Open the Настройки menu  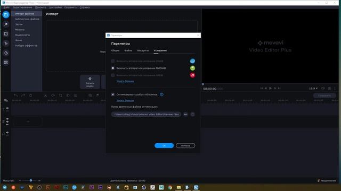(x=55, y=7)
